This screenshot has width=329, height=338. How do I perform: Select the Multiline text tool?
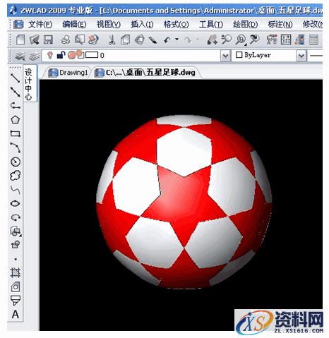click(x=16, y=314)
